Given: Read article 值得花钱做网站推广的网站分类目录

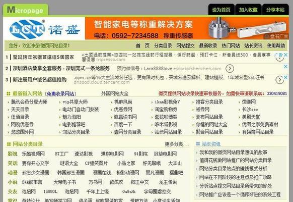Looking at the screenshot, I should (x=236, y=161).
